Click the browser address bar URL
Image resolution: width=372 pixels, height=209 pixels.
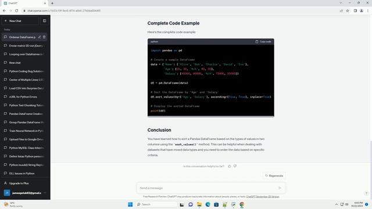pyautogui.click(x=64, y=10)
